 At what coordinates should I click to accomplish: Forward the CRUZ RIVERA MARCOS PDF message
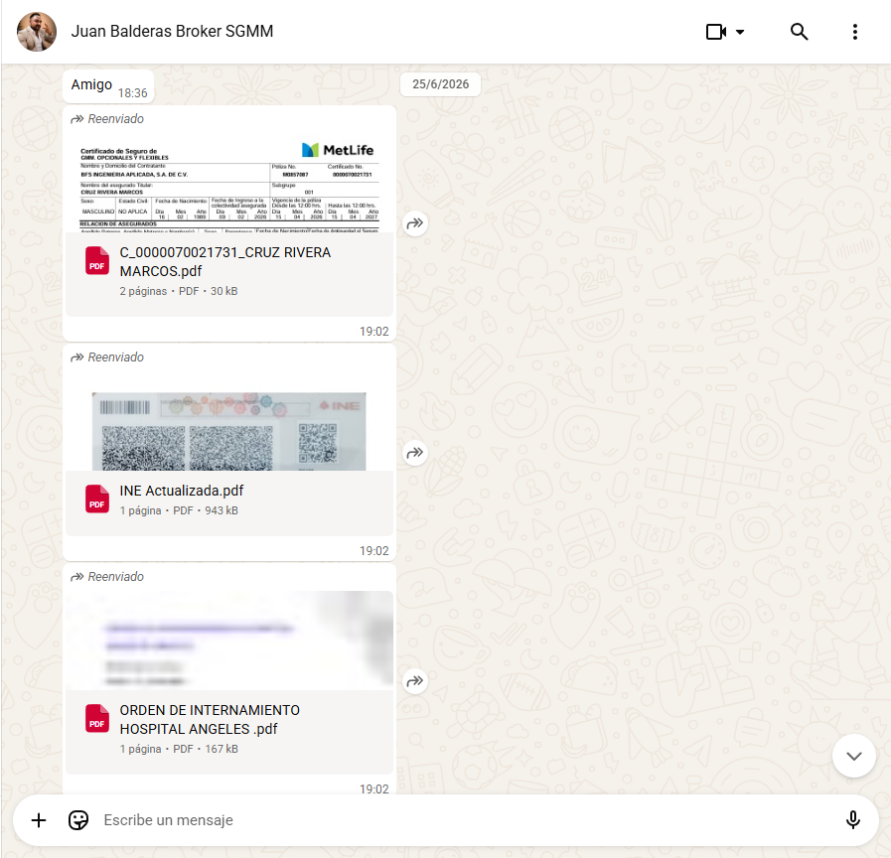[x=415, y=223]
